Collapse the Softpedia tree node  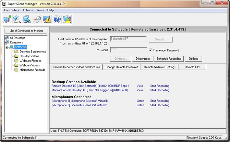pyautogui.click(x=7, y=47)
